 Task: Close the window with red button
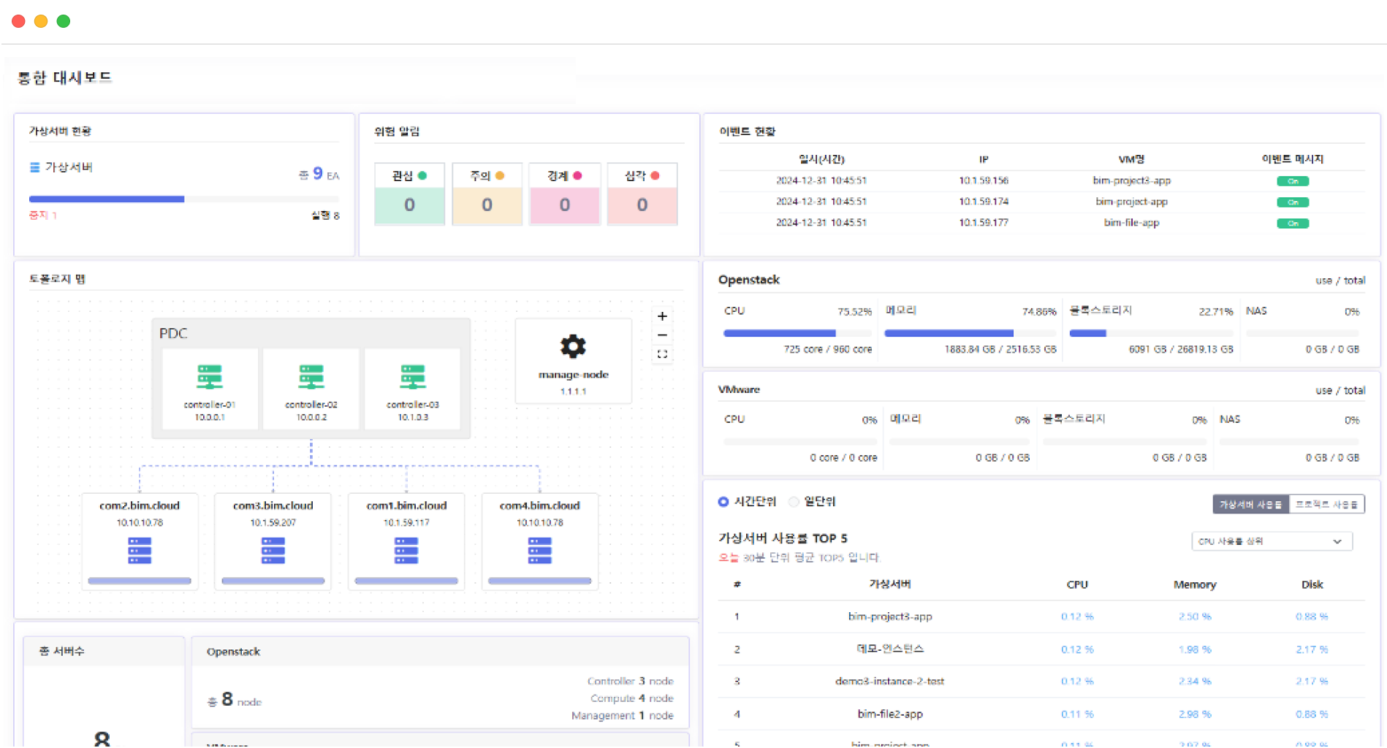[19, 21]
